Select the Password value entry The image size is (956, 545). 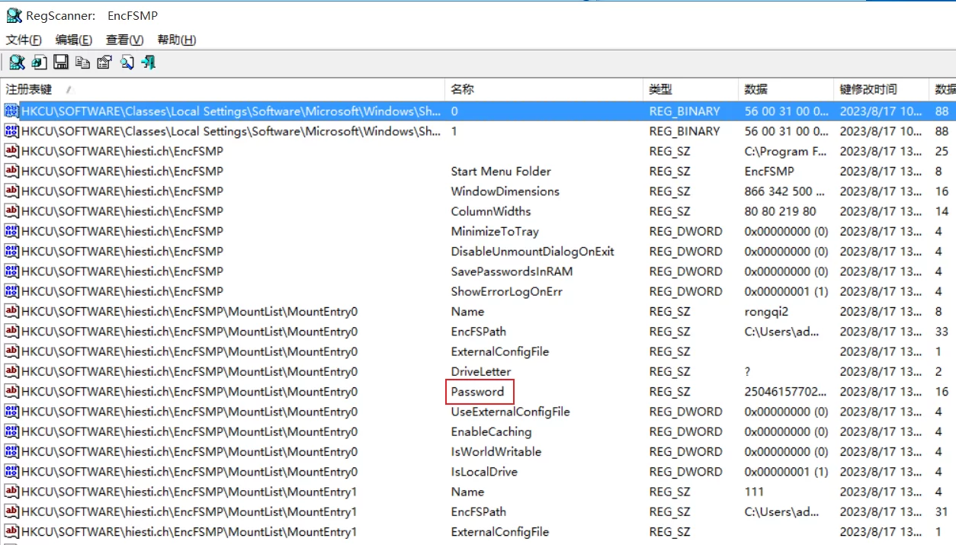tap(477, 392)
